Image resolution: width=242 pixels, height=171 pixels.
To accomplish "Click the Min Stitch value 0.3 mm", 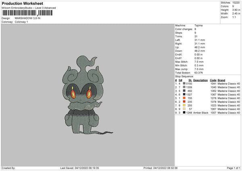I will click(x=199, y=65).
